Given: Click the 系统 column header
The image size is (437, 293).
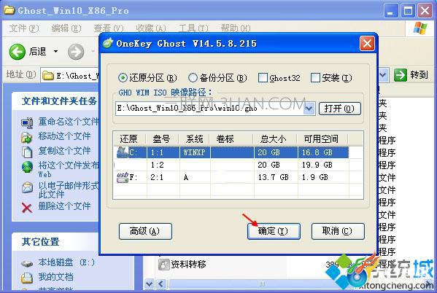Looking at the screenshot, I should pyautogui.click(x=195, y=138).
